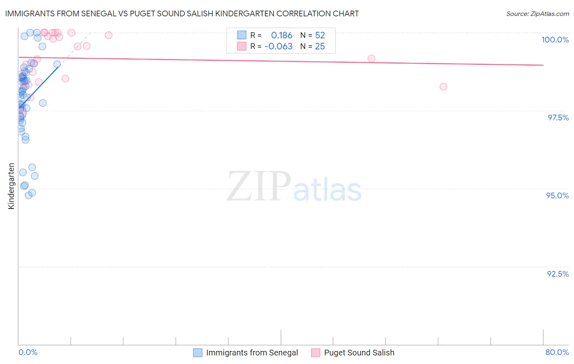Viewport: 574px width, 364px height.
Task: Click the pink swatch beside R = -0.063
Action: coord(242,46)
